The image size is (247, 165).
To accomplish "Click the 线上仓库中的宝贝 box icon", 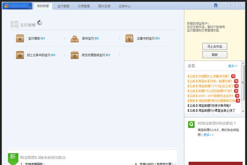I will pyautogui.click(x=20, y=55).
